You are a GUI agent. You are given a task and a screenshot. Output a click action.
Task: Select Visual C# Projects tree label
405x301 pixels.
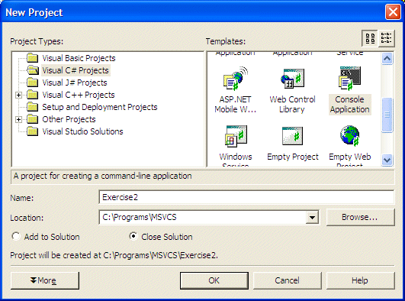click(76, 70)
